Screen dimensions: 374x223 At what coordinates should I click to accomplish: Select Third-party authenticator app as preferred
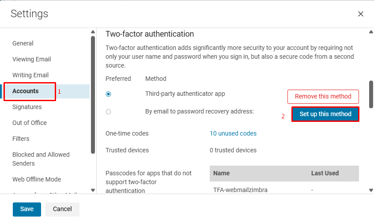coord(109,94)
